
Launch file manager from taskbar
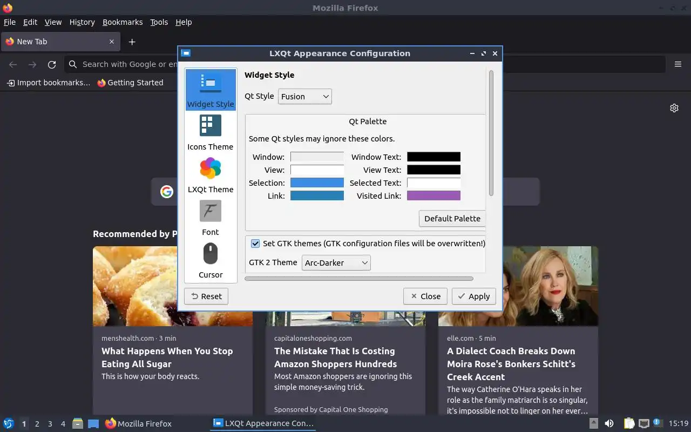pyautogui.click(x=78, y=423)
